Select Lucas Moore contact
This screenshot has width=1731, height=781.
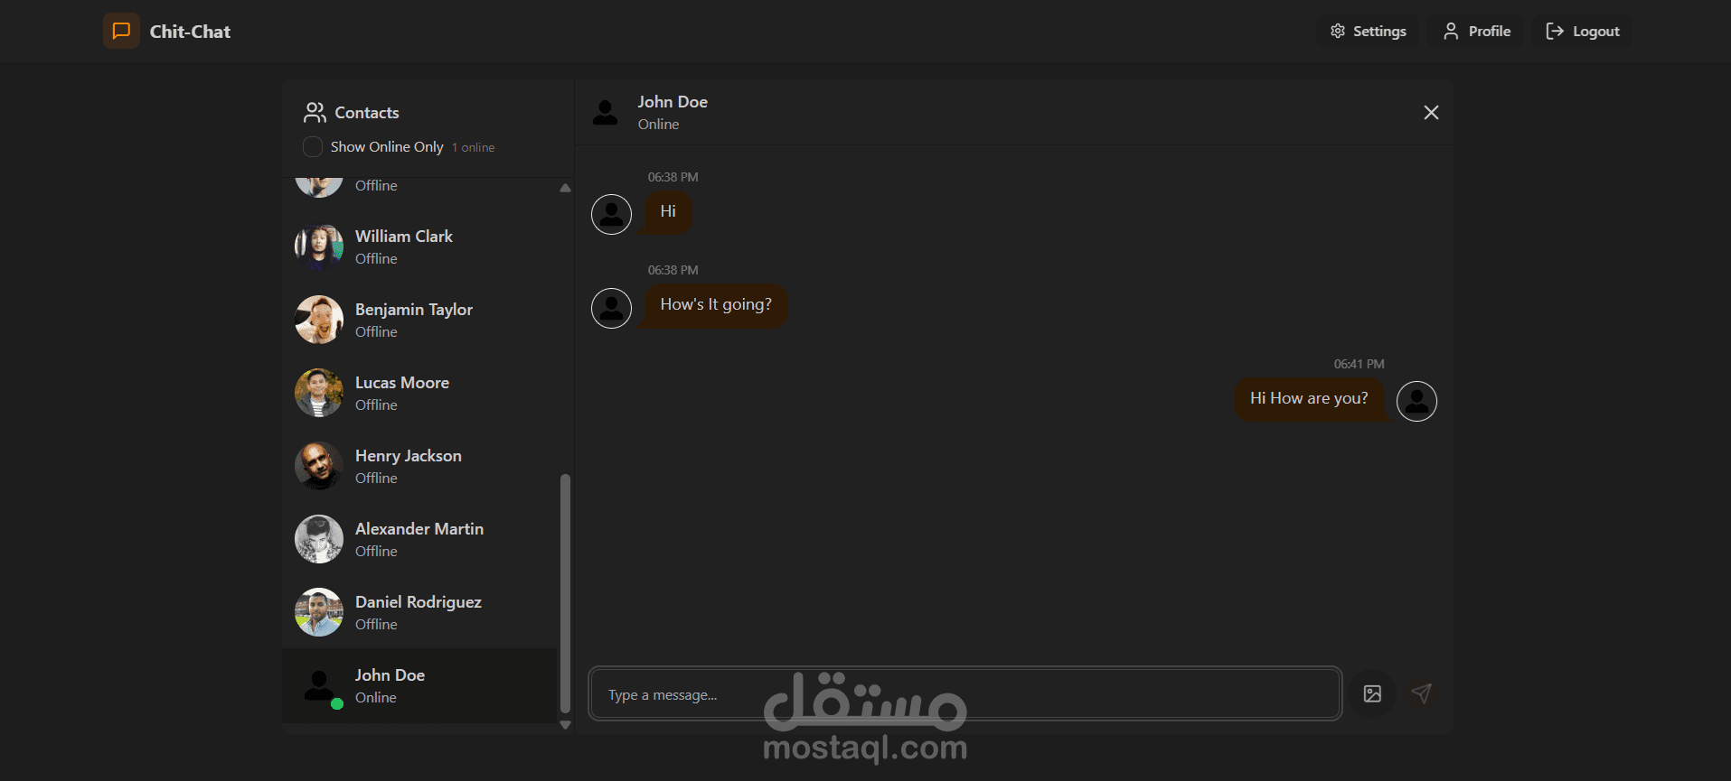click(x=420, y=394)
